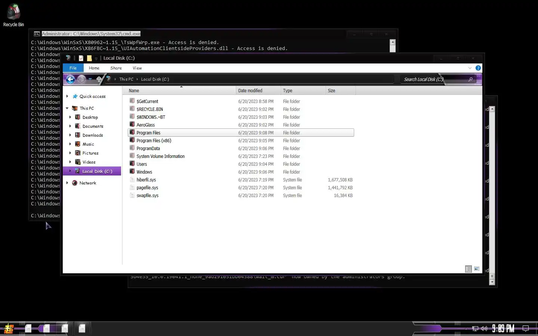Select the $RECYCLE.BIN folder name
Image resolution: width=538 pixels, height=336 pixels.
(x=150, y=109)
